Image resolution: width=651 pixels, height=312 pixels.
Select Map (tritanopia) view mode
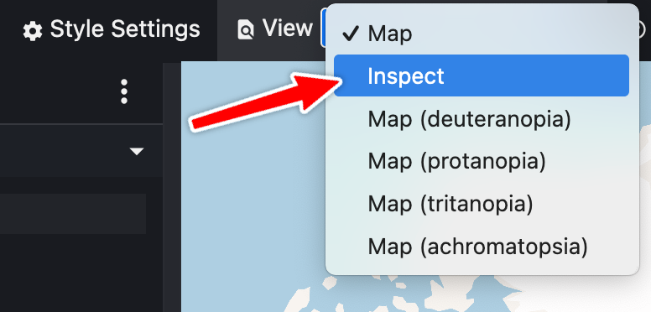tap(482, 204)
